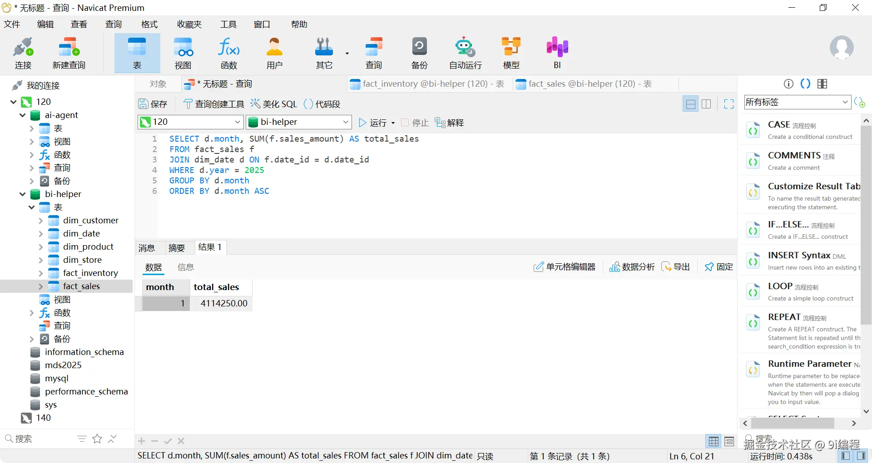The width and height of the screenshot is (872, 463).
Task: Save the query with 保存
Action: click(153, 104)
